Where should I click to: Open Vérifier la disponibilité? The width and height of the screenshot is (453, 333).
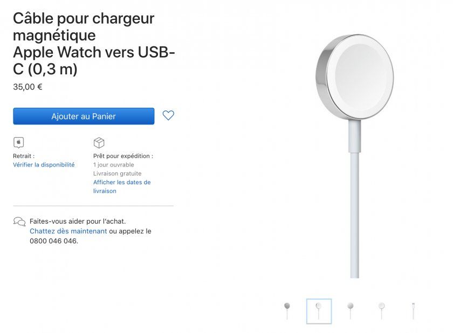click(x=44, y=165)
